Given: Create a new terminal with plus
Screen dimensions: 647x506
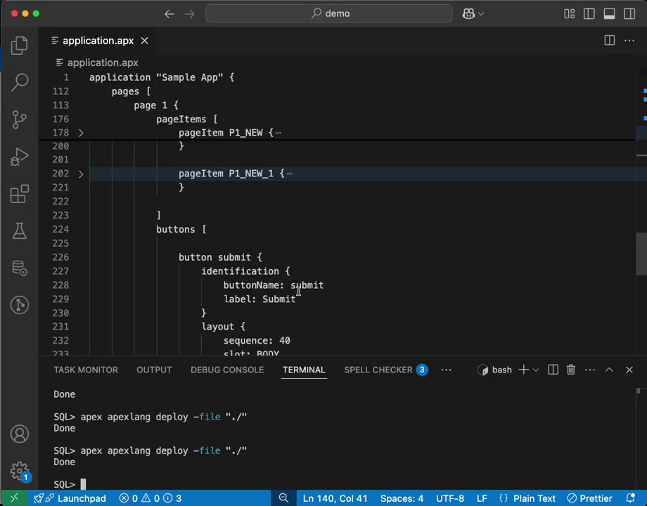Looking at the screenshot, I should tap(524, 370).
